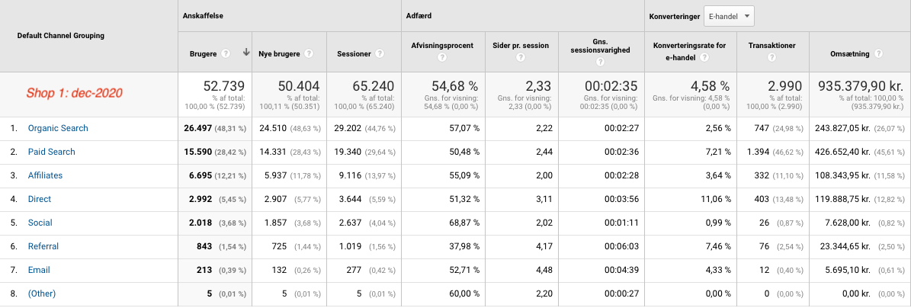Image resolution: width=911 pixels, height=308 pixels.
Task: Select the Affiliates channel row link
Action: coord(45,175)
